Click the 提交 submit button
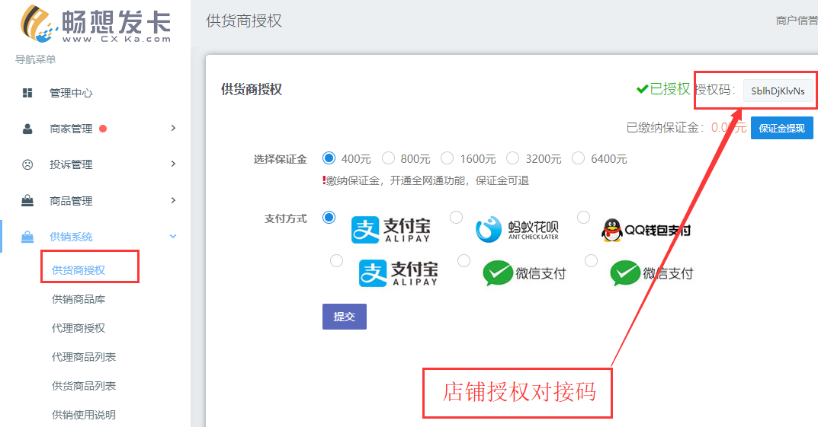The height and width of the screenshot is (427, 818). 345,317
